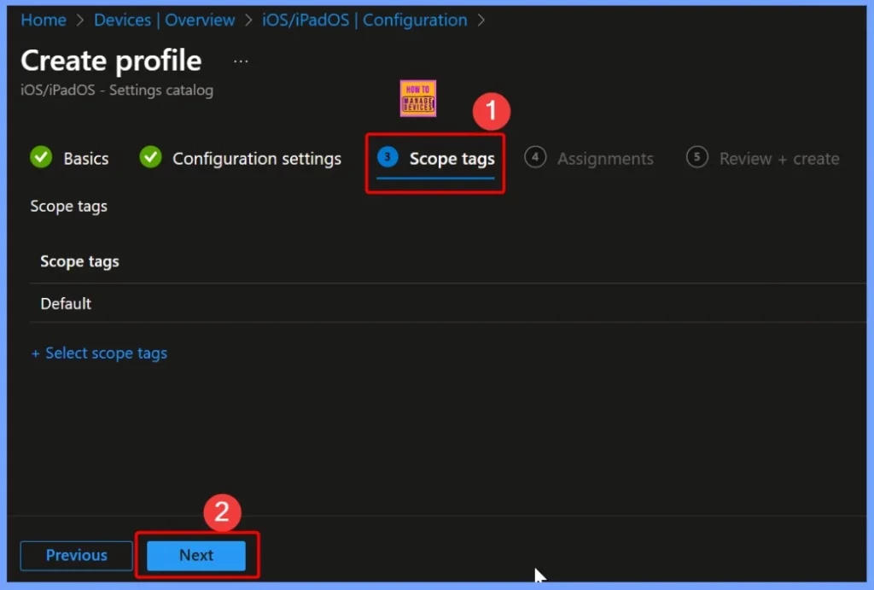This screenshot has width=874, height=590.
Task: Navigate to Home via the breadcrumb
Action: coord(43,20)
